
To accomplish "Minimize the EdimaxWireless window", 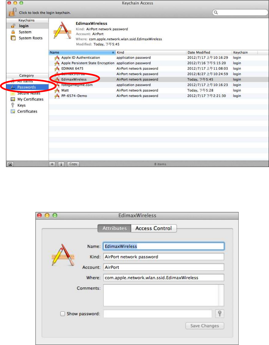I will point(47,215).
